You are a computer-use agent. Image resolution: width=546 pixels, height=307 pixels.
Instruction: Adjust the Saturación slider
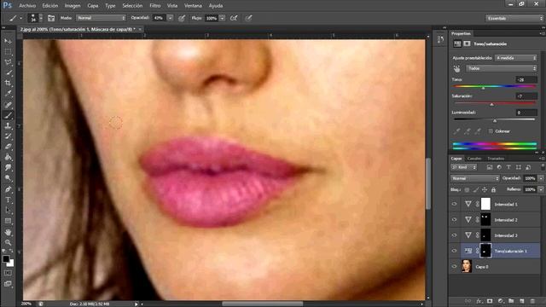[x=491, y=104]
